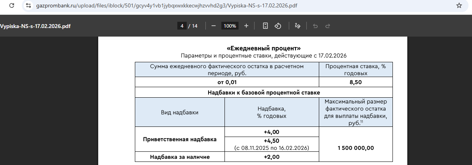Click the «Приветственная надбавка» row label
The width and height of the screenshot is (472, 165).
pyautogui.click(x=180, y=139)
